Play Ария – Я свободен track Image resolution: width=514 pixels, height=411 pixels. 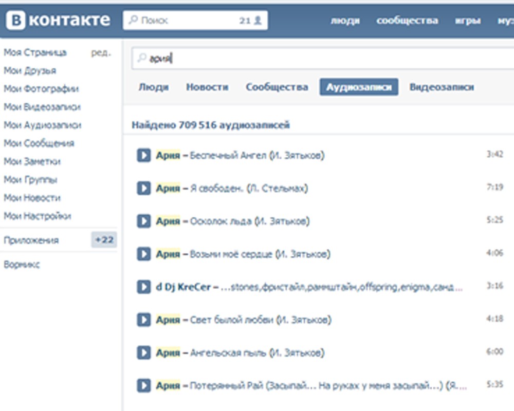(143, 188)
